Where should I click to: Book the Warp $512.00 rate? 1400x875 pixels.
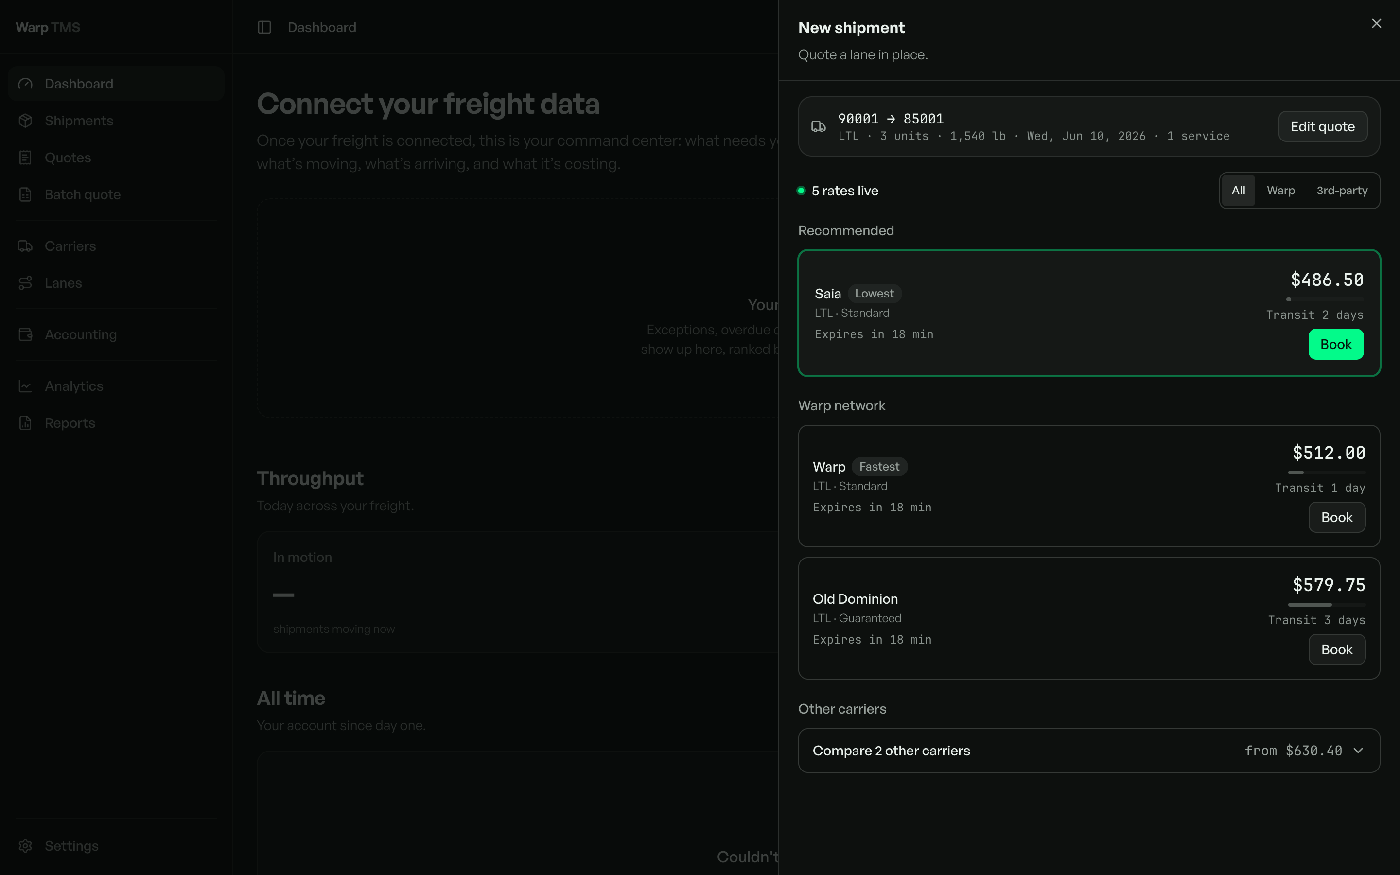coord(1337,518)
